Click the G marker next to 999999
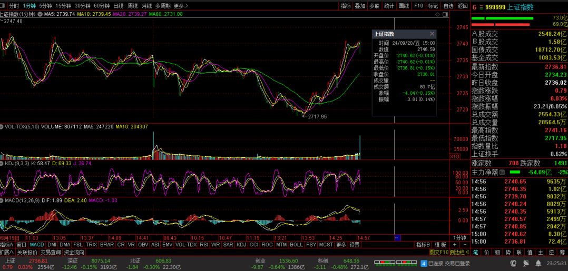 [475, 7]
